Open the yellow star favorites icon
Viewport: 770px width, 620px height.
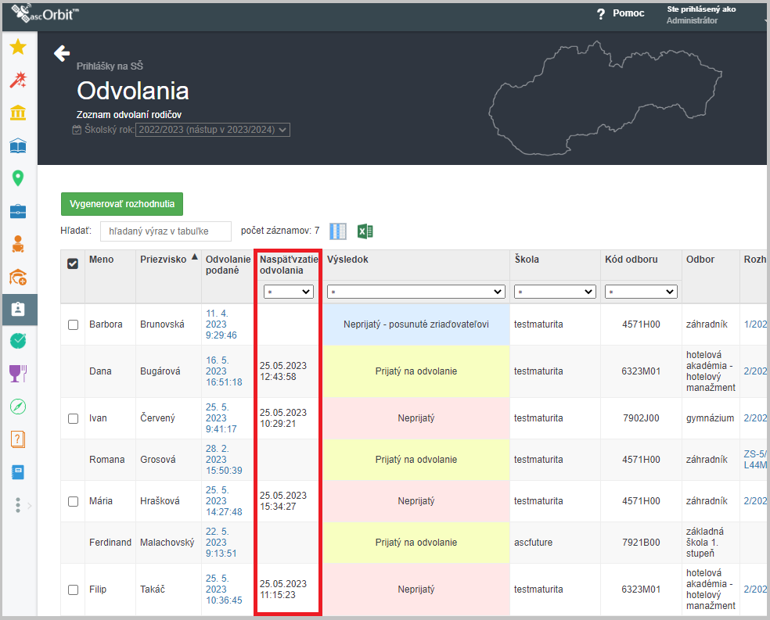pos(18,47)
